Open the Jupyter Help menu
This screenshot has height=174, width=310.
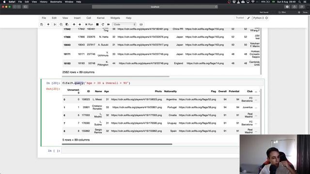pos(128,18)
